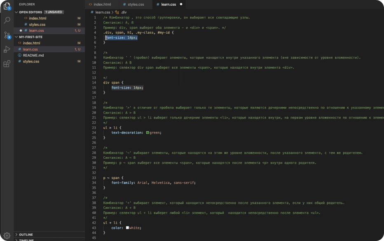The width and height of the screenshot is (384, 241).
Task: Open the Explorer view in activity bar
Action: pos(7,6)
